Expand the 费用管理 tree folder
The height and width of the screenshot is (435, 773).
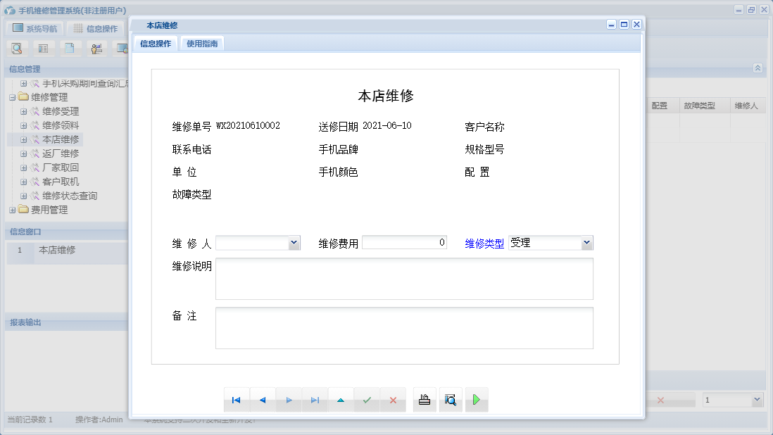coord(13,210)
